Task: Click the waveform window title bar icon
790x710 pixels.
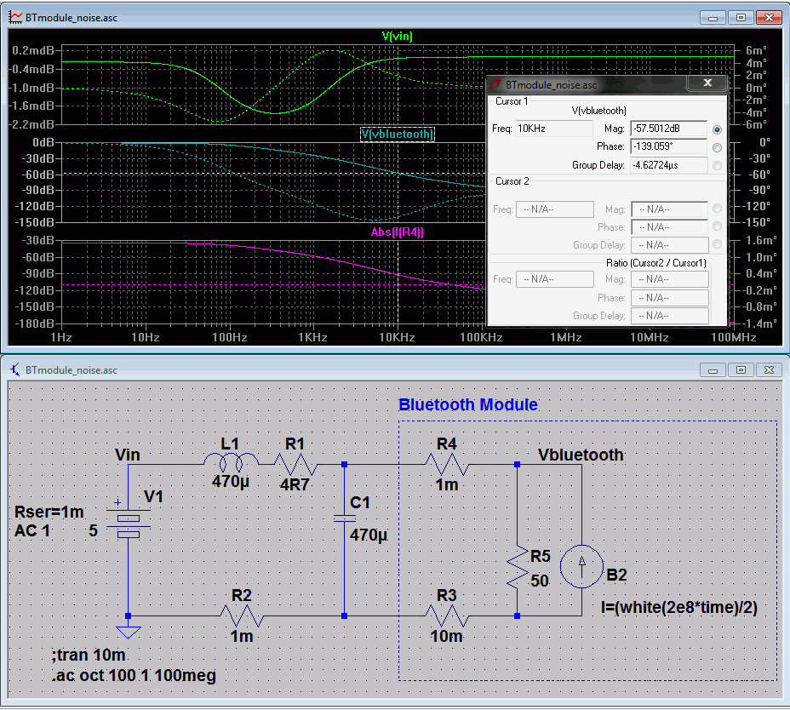Action: point(15,17)
